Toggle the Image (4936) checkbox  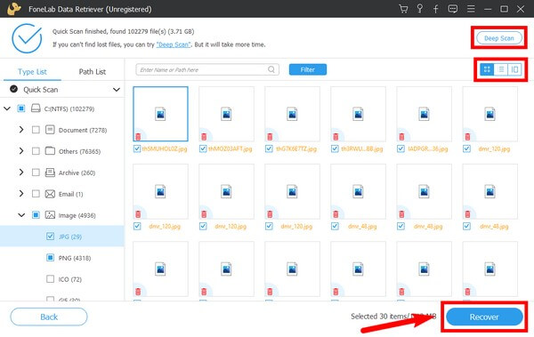pyautogui.click(x=36, y=215)
